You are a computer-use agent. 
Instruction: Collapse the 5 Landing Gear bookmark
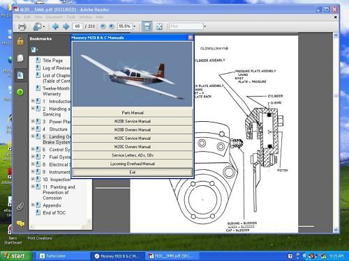coord(33,136)
